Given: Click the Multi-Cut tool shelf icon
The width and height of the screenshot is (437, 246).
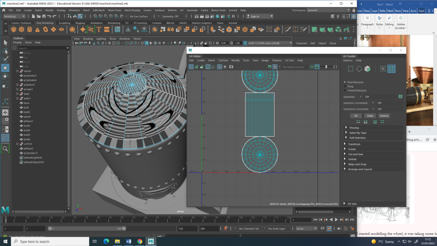Looking at the screenshot, I should coord(288,29).
